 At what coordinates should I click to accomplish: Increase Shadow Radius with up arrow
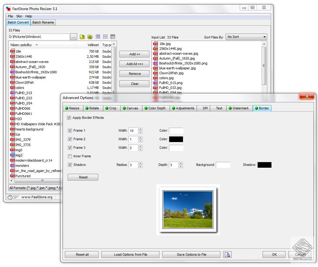(x=140, y=163)
